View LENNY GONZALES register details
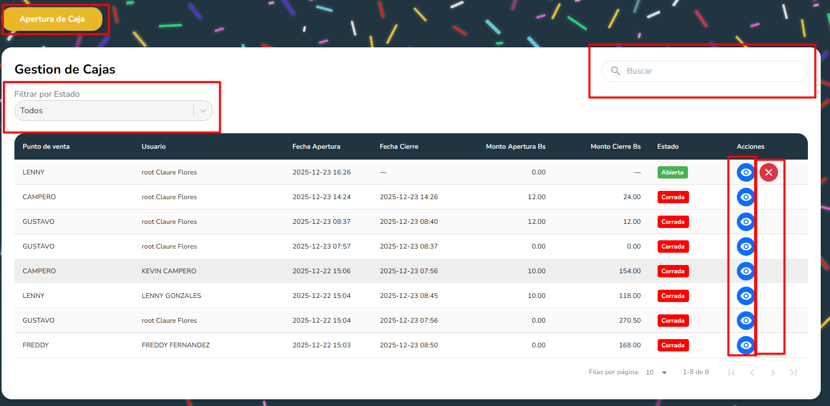This screenshot has width=830, height=406. pyautogui.click(x=746, y=296)
